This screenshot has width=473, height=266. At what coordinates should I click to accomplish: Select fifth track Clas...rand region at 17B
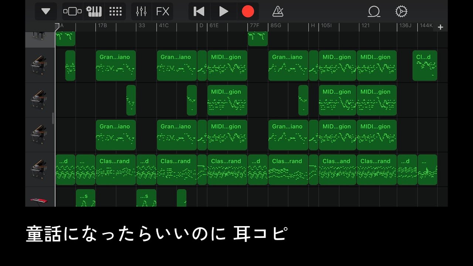pyautogui.click(x=116, y=170)
